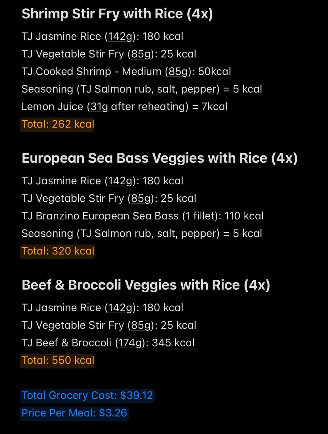Screen dimensions: 328x434
Task: Select the highlighted Total: 262 kcal line
Action: coord(58,124)
